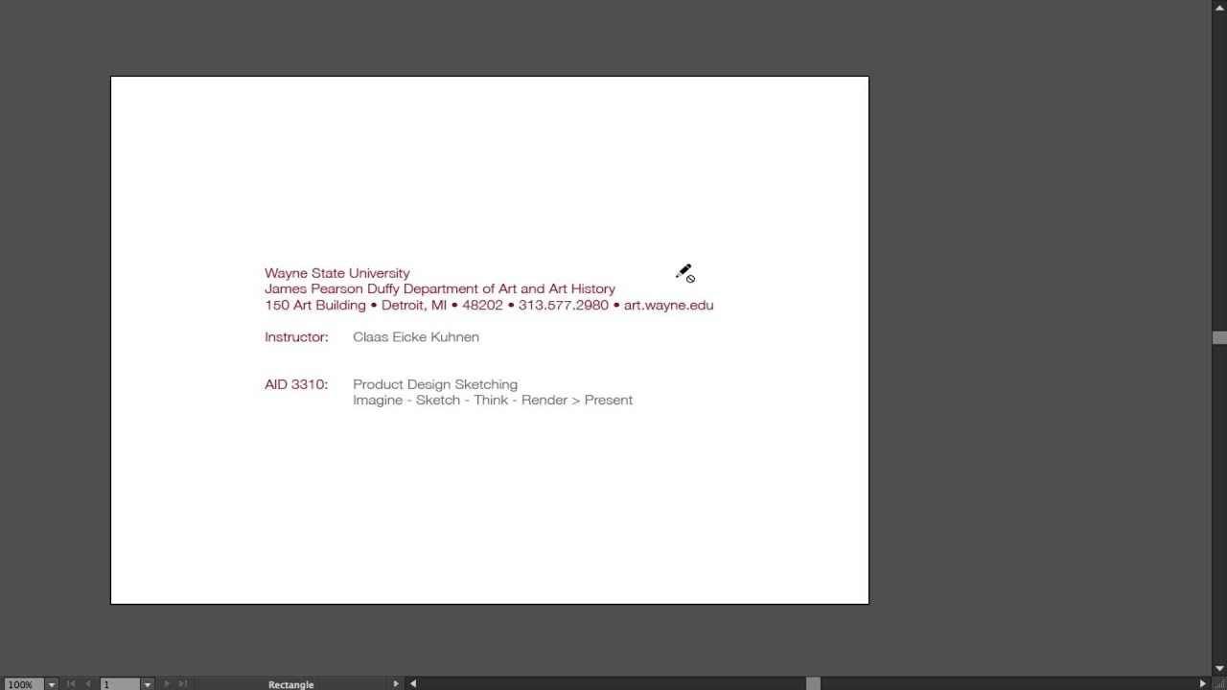
Task: Go to the previous artboard button
Action: pos(88,684)
